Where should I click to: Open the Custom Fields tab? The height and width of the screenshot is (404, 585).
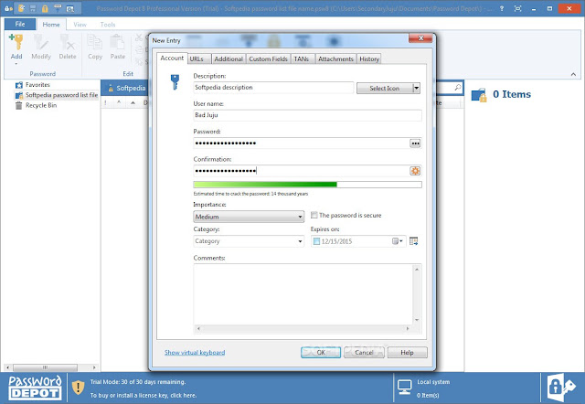[268, 58]
